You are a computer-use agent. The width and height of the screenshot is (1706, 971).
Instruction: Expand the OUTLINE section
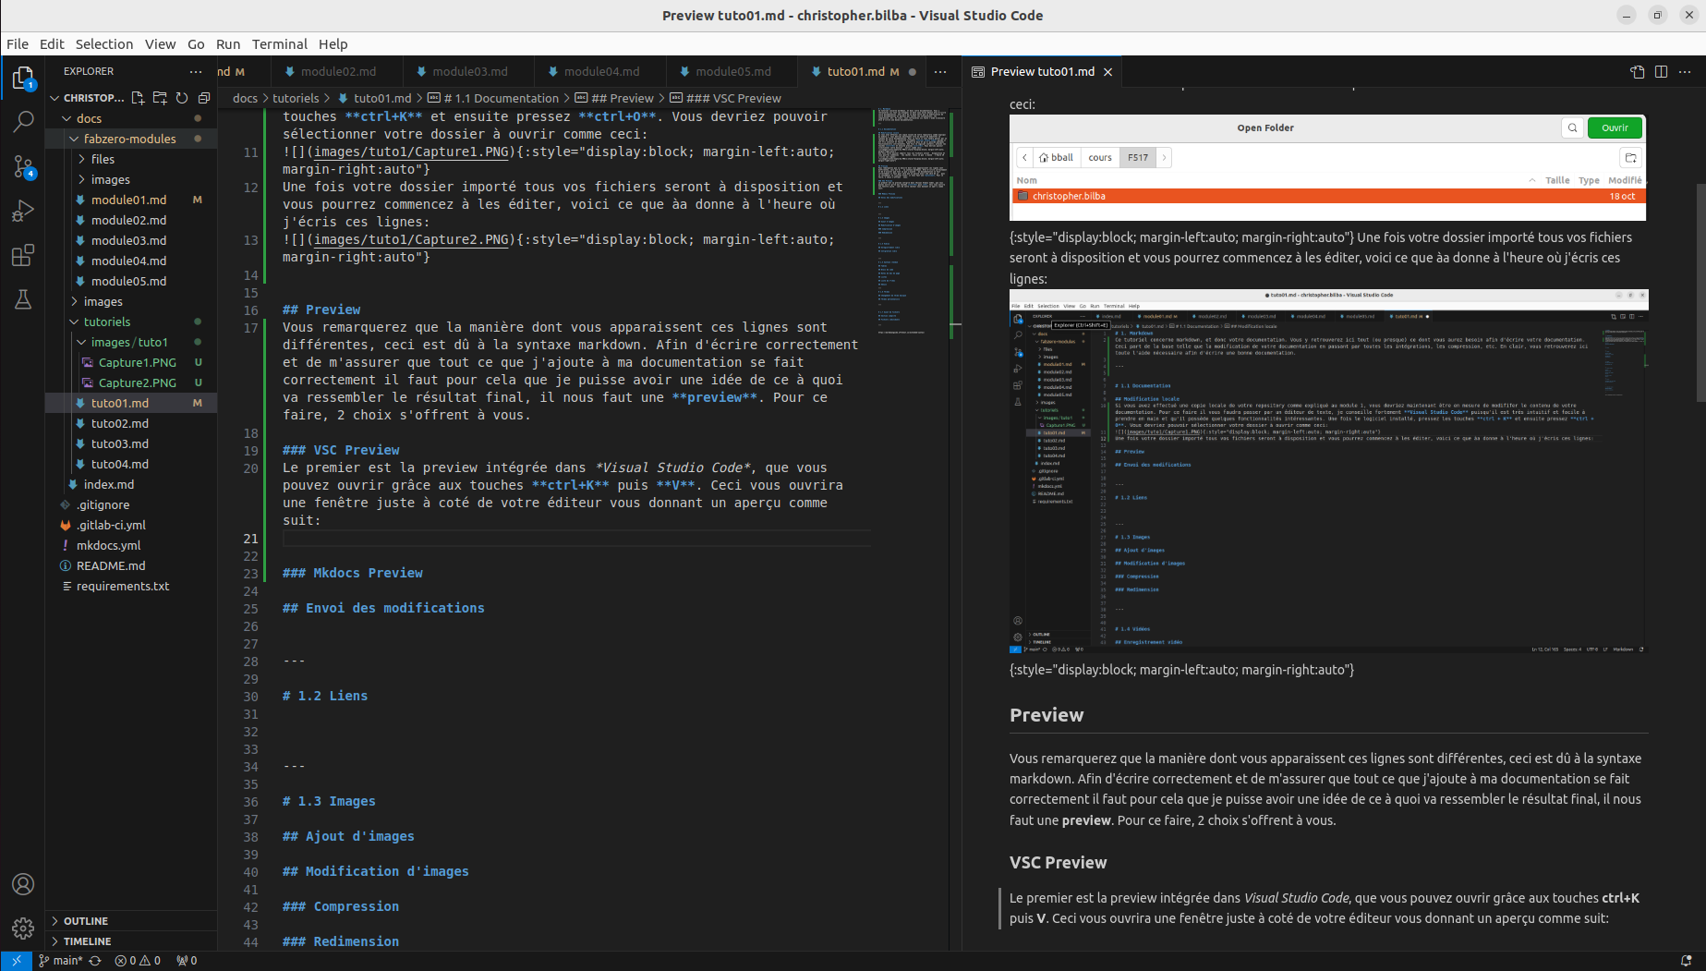[x=131, y=921]
